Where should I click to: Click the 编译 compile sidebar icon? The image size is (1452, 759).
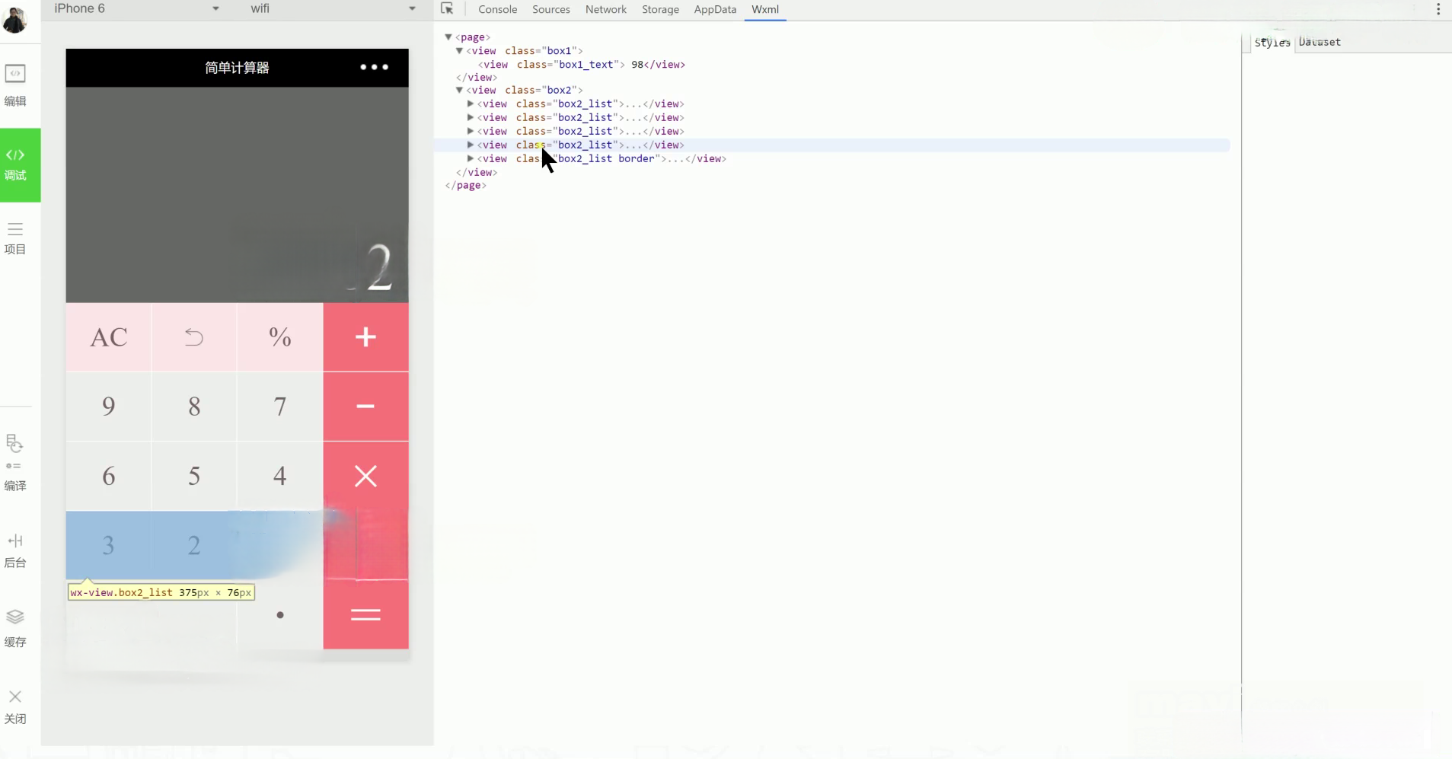pyautogui.click(x=15, y=463)
